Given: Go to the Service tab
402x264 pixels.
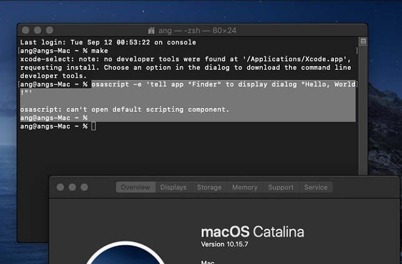Looking at the screenshot, I should coord(316,187).
